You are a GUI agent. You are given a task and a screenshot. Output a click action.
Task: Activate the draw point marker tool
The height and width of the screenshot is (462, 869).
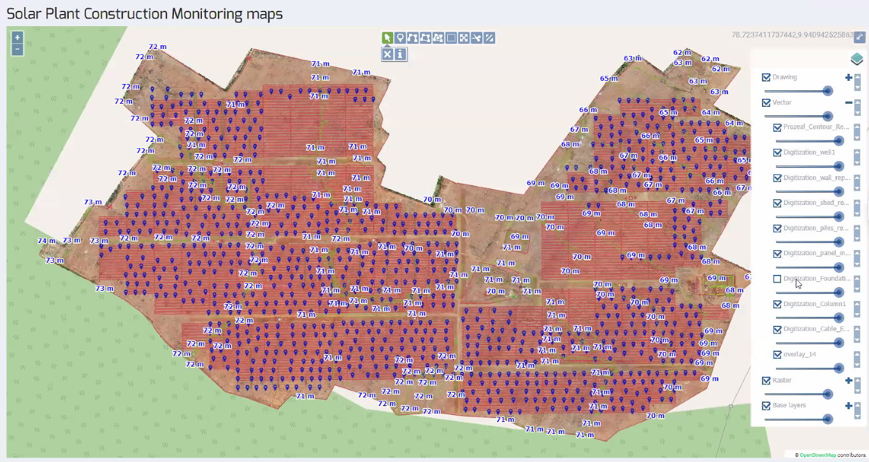400,38
